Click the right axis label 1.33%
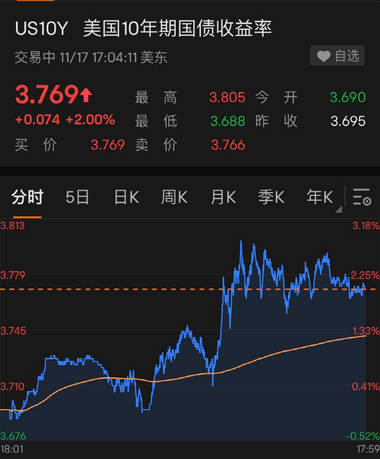 366,331
